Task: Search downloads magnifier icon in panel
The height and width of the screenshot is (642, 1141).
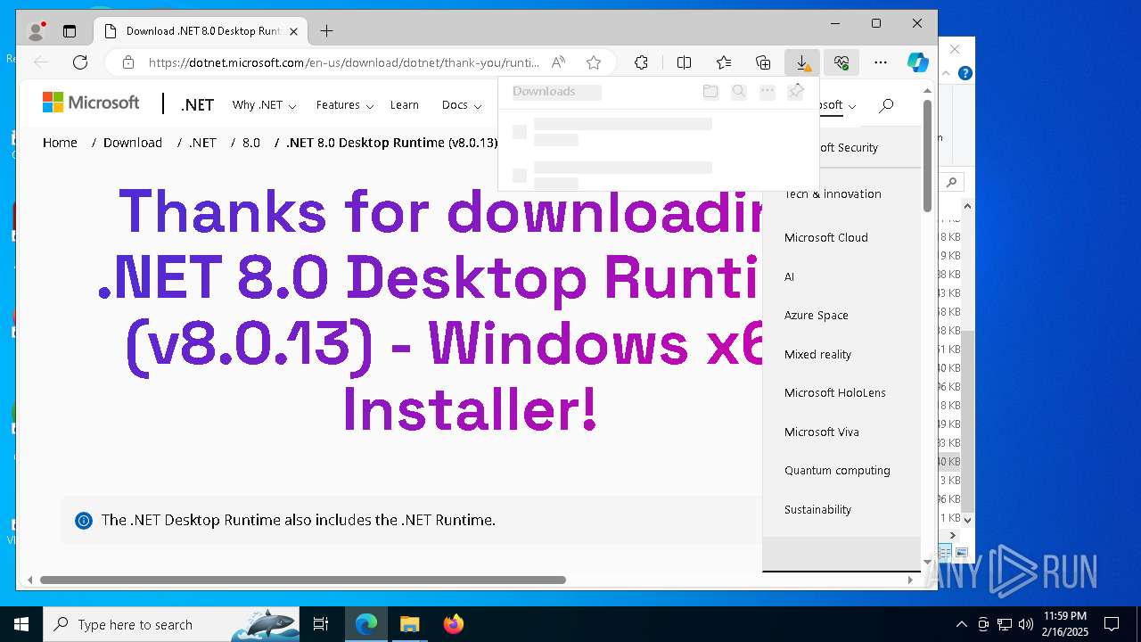Action: [739, 91]
